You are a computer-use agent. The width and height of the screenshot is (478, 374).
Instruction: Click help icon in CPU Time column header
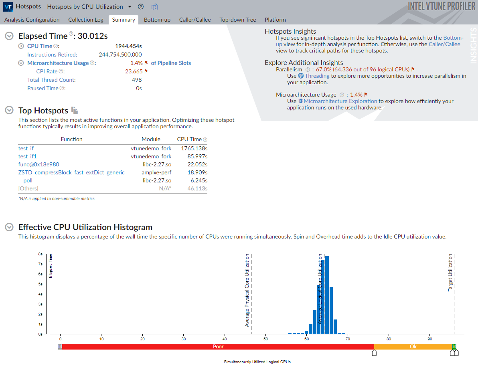[205, 139]
